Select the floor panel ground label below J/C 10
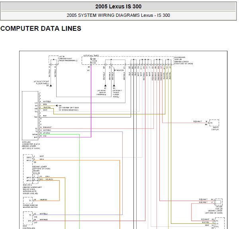Screen dimensions: 239x229 pyautogui.click(x=41, y=83)
